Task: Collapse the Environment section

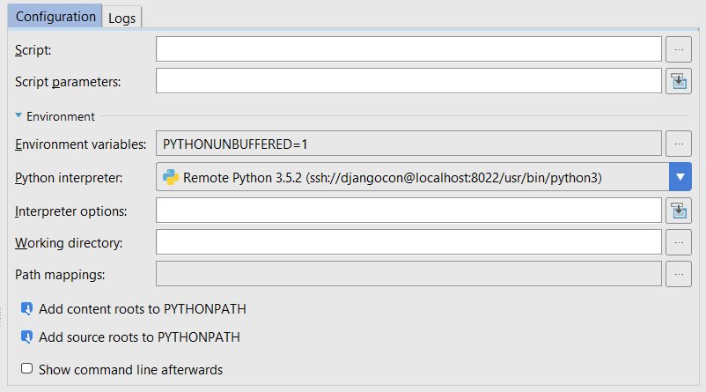Action: [18, 115]
